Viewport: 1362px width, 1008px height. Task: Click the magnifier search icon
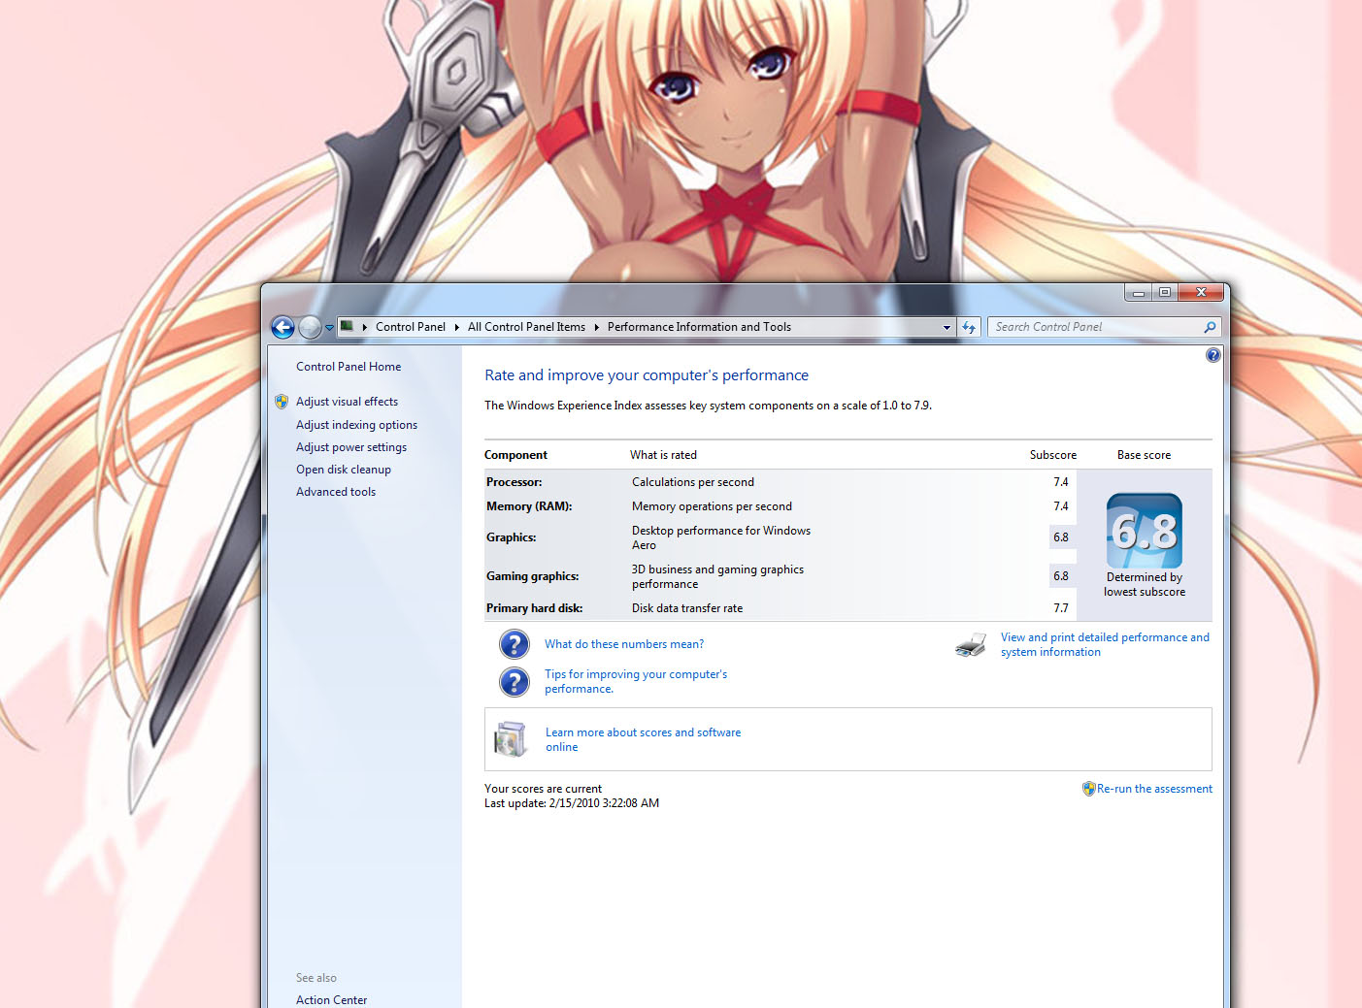1210,327
